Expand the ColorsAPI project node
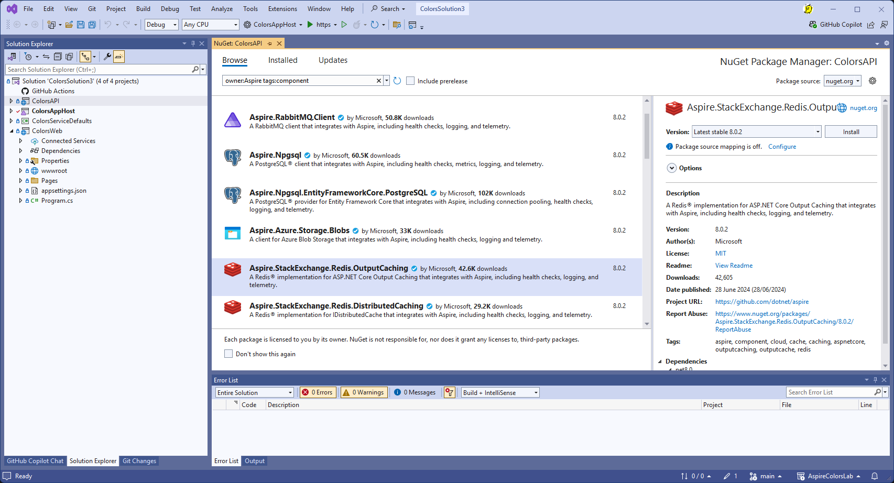 (11, 101)
